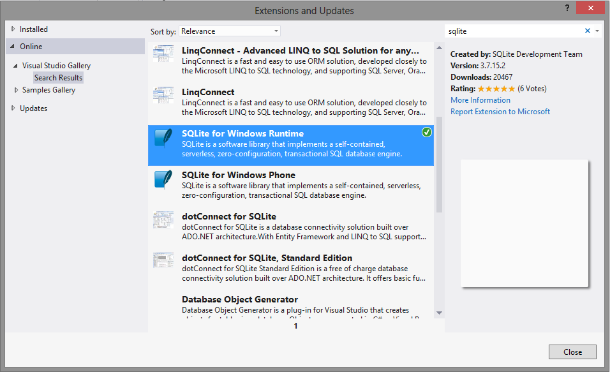This screenshot has width=610, height=372.
Task: Click the green installed checkmark icon
Action: point(427,132)
